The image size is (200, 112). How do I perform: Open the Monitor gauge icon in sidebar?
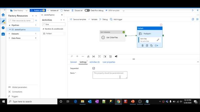tap(3, 28)
